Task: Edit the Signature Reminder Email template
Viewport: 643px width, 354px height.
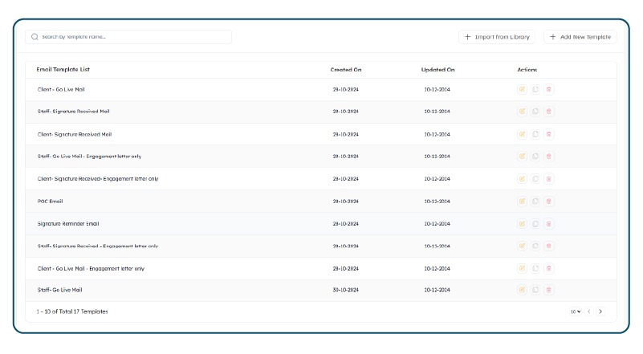Action: pos(522,224)
